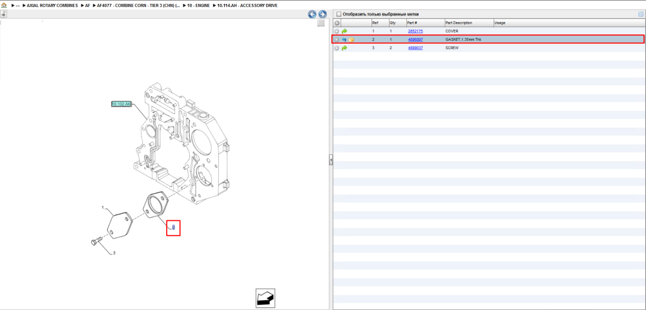The image size is (646, 310).
Task: Open AF4077 - COMBINE CORN breadcrumb
Action: 138,5
